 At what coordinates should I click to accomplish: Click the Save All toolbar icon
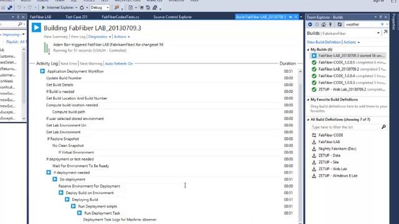pyautogui.click(x=10, y=7)
